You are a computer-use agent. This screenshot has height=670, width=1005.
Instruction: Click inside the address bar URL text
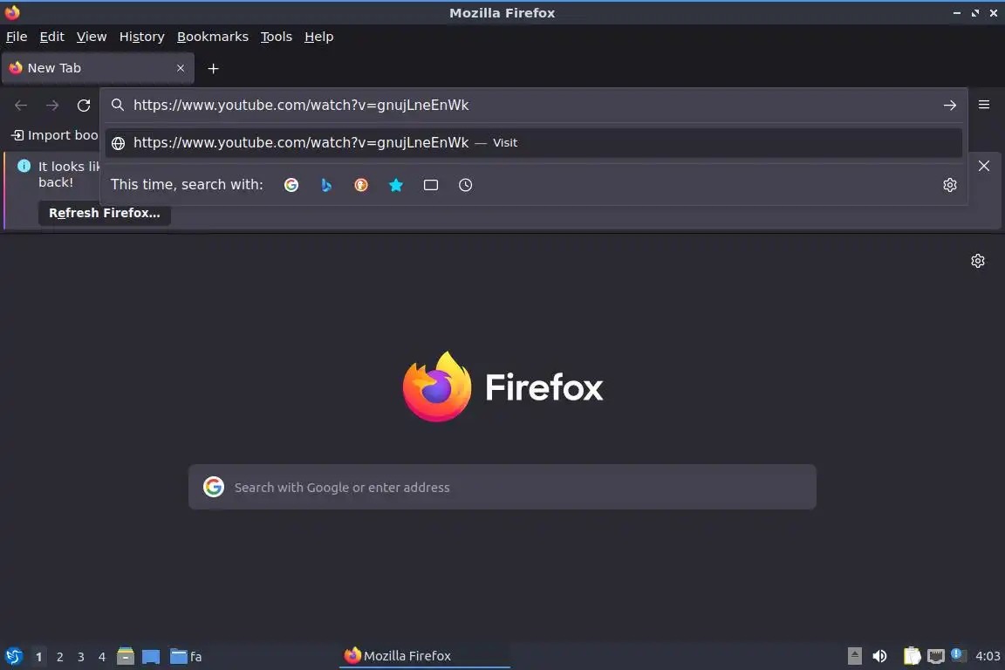[301, 106]
